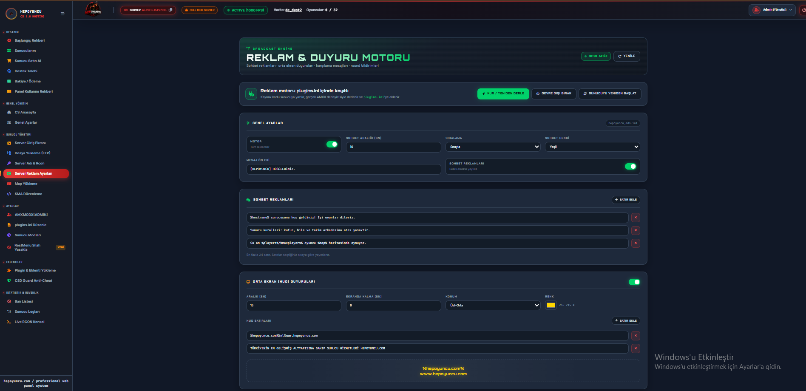Image resolution: width=806 pixels, height=391 pixels.
Task: Go to plugins.ini Düzenle menu item
Action: (x=31, y=225)
